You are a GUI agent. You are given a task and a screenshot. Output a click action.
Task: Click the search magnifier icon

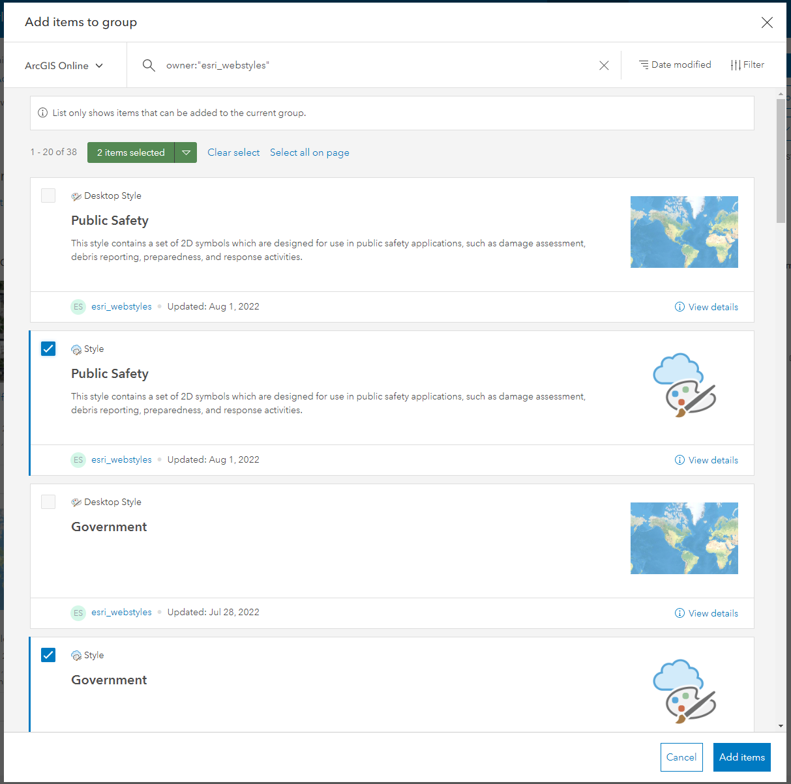pyautogui.click(x=149, y=65)
